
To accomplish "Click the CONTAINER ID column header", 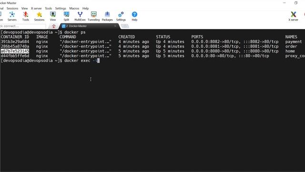I will 15,37.
